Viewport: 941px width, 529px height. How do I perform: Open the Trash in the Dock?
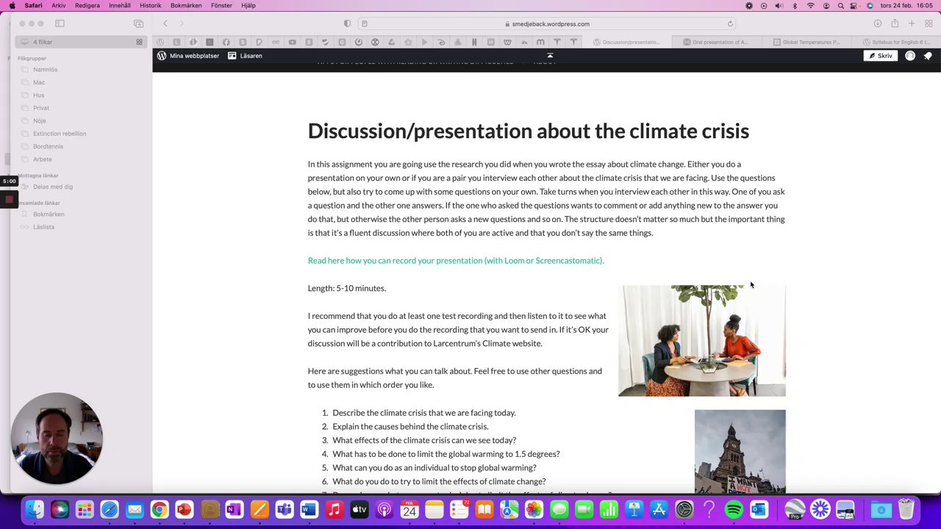[x=906, y=509]
